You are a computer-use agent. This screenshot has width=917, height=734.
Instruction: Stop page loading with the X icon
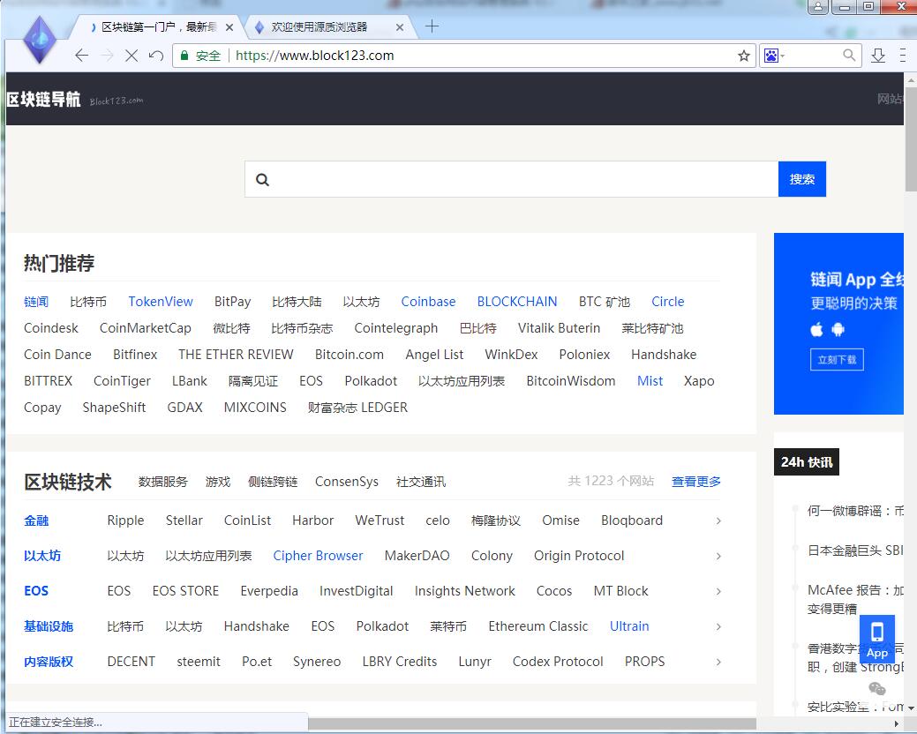click(x=132, y=56)
